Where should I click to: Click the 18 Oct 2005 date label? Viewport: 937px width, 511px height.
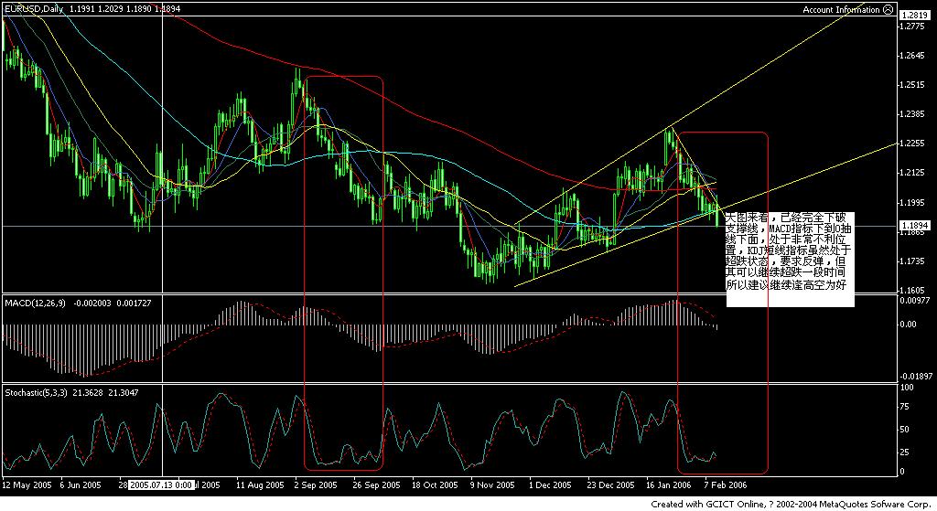(x=435, y=484)
